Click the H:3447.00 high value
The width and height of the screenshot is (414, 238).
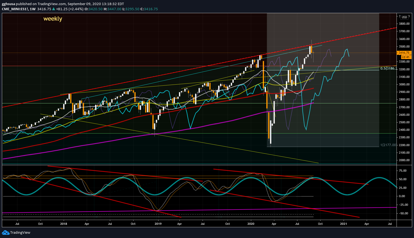point(113,9)
